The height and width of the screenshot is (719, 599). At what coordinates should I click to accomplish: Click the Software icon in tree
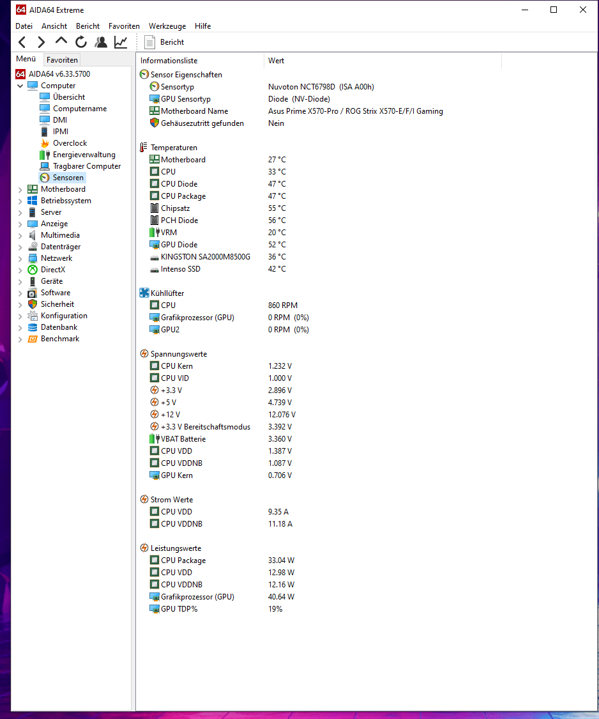click(x=33, y=293)
